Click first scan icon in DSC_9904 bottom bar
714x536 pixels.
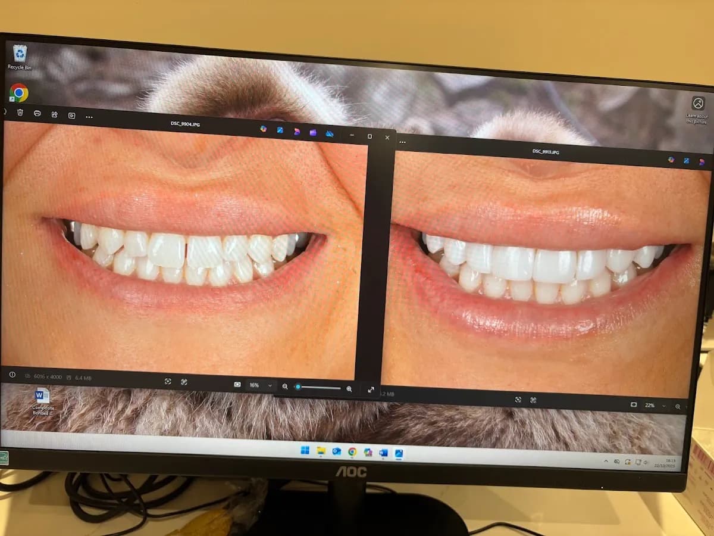(168, 381)
